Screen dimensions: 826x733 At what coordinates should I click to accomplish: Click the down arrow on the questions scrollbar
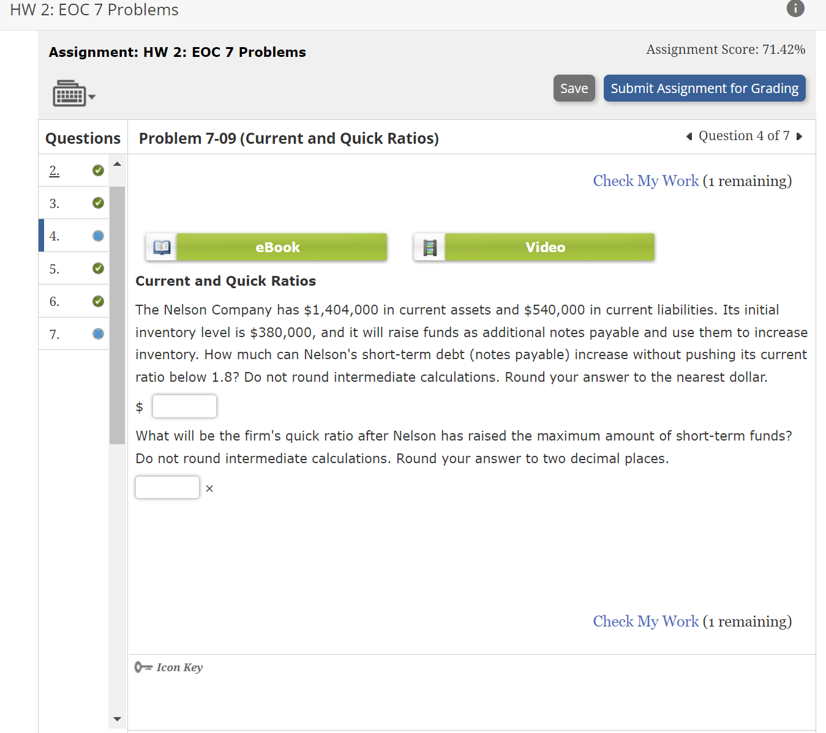pos(117,719)
